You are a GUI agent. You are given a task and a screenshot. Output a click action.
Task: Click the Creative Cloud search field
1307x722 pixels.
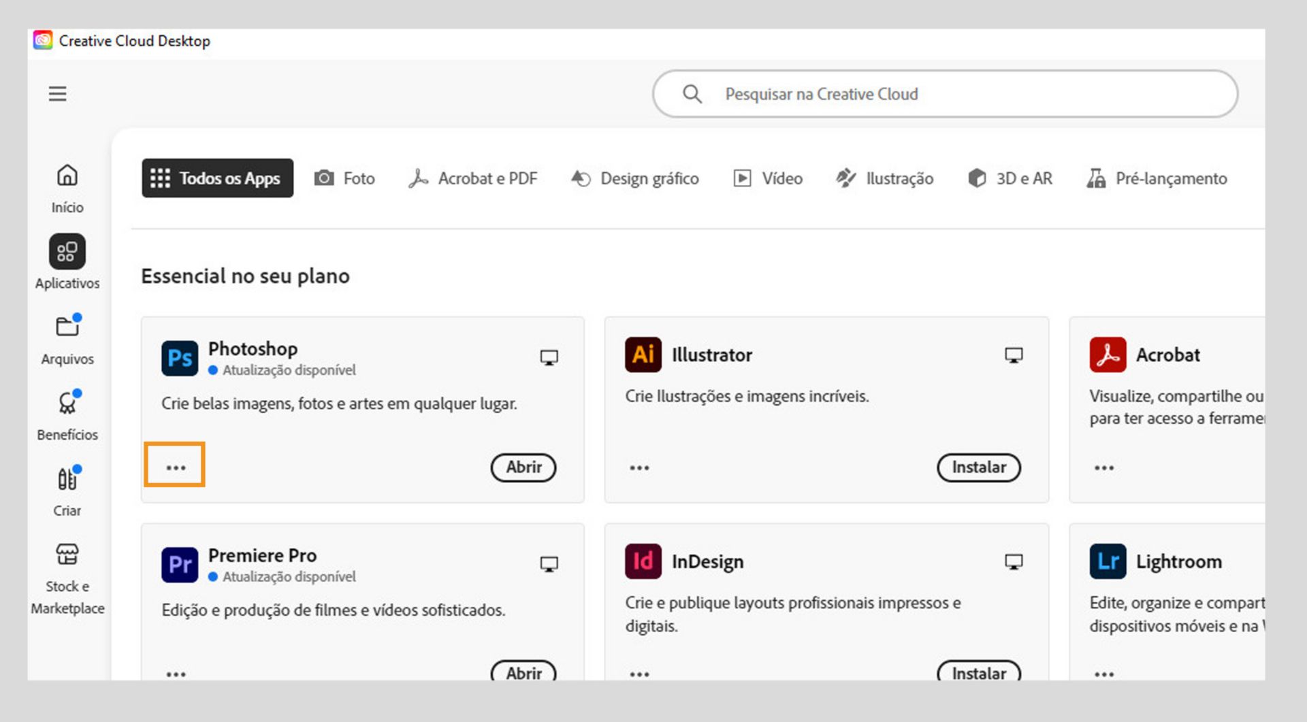pos(945,94)
